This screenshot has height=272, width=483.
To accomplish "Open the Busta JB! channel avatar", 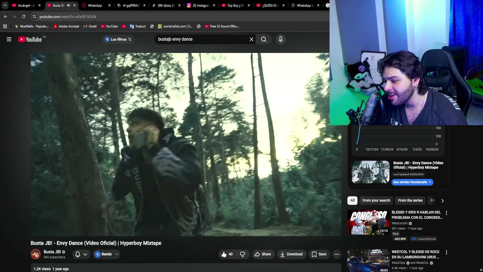I will point(36,254).
